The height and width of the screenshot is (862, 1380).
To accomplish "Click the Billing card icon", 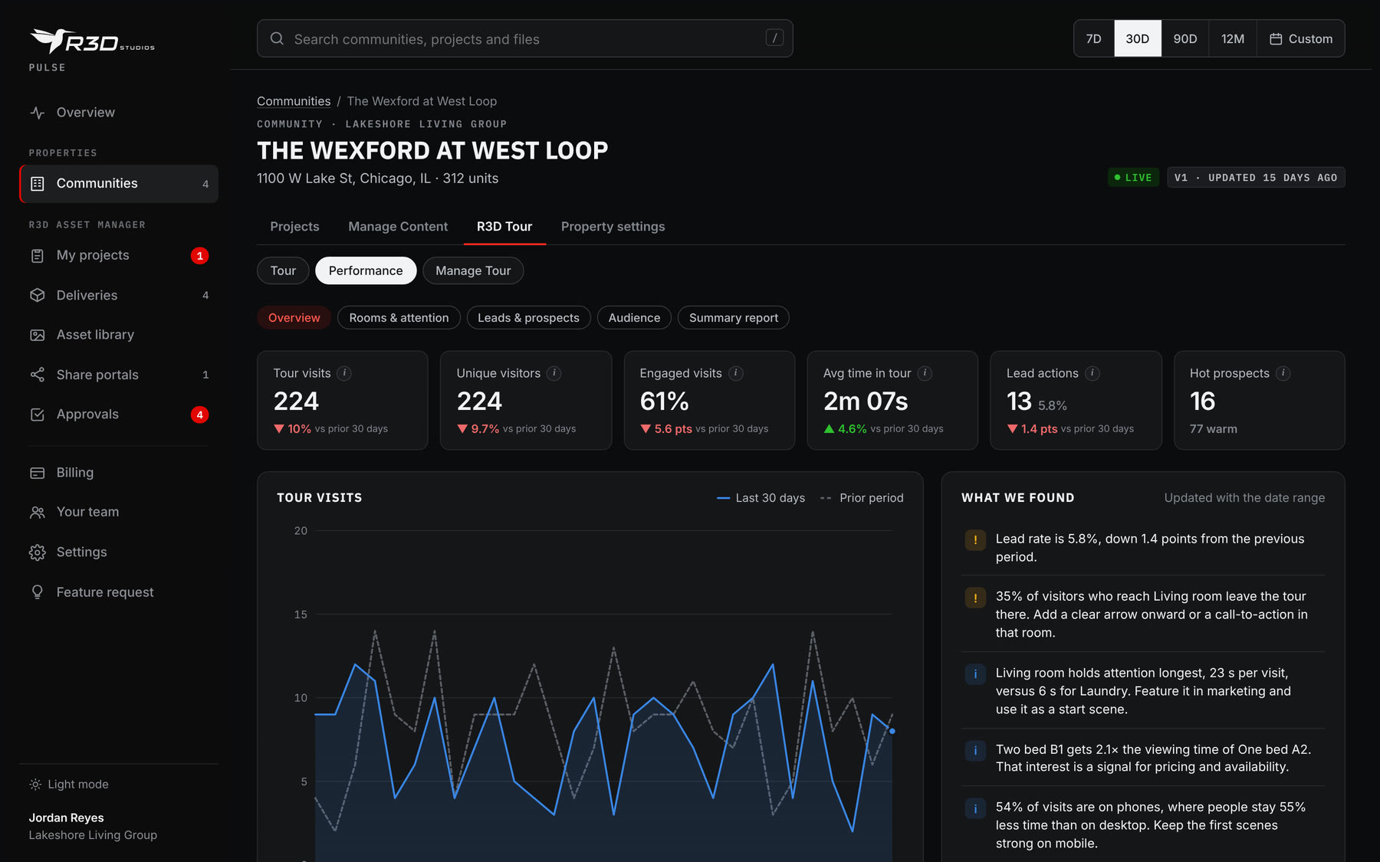I will click(37, 473).
